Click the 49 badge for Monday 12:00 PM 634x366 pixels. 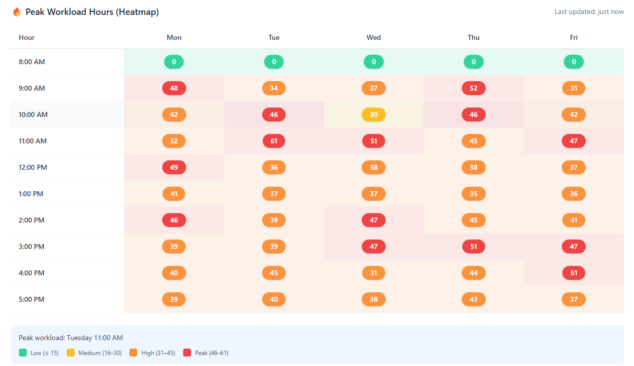point(174,167)
